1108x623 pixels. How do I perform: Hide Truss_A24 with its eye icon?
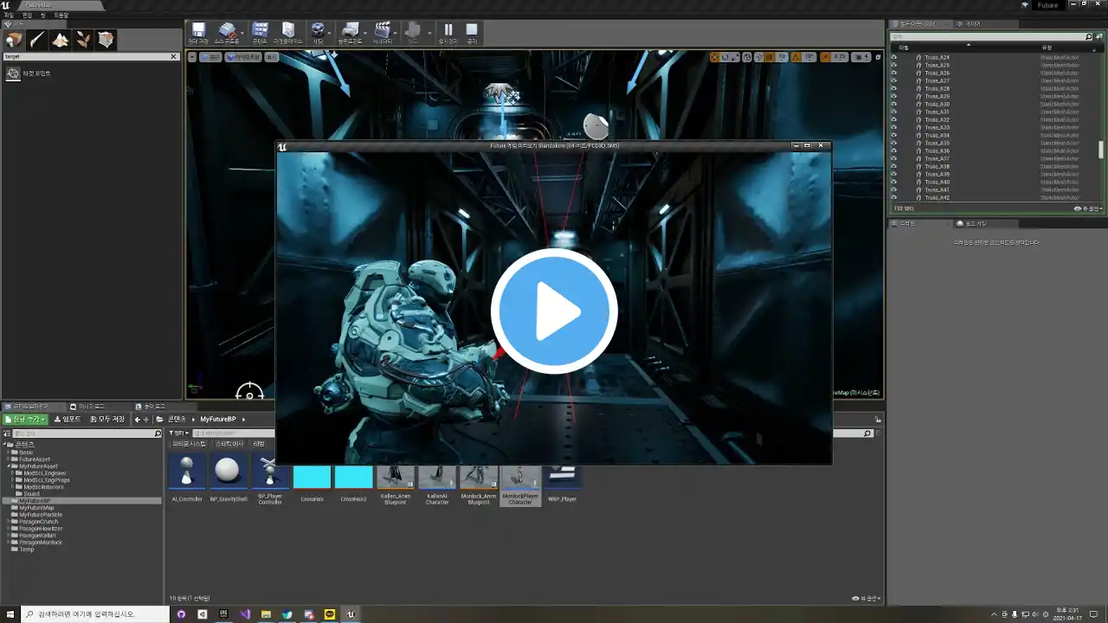pyautogui.click(x=894, y=57)
